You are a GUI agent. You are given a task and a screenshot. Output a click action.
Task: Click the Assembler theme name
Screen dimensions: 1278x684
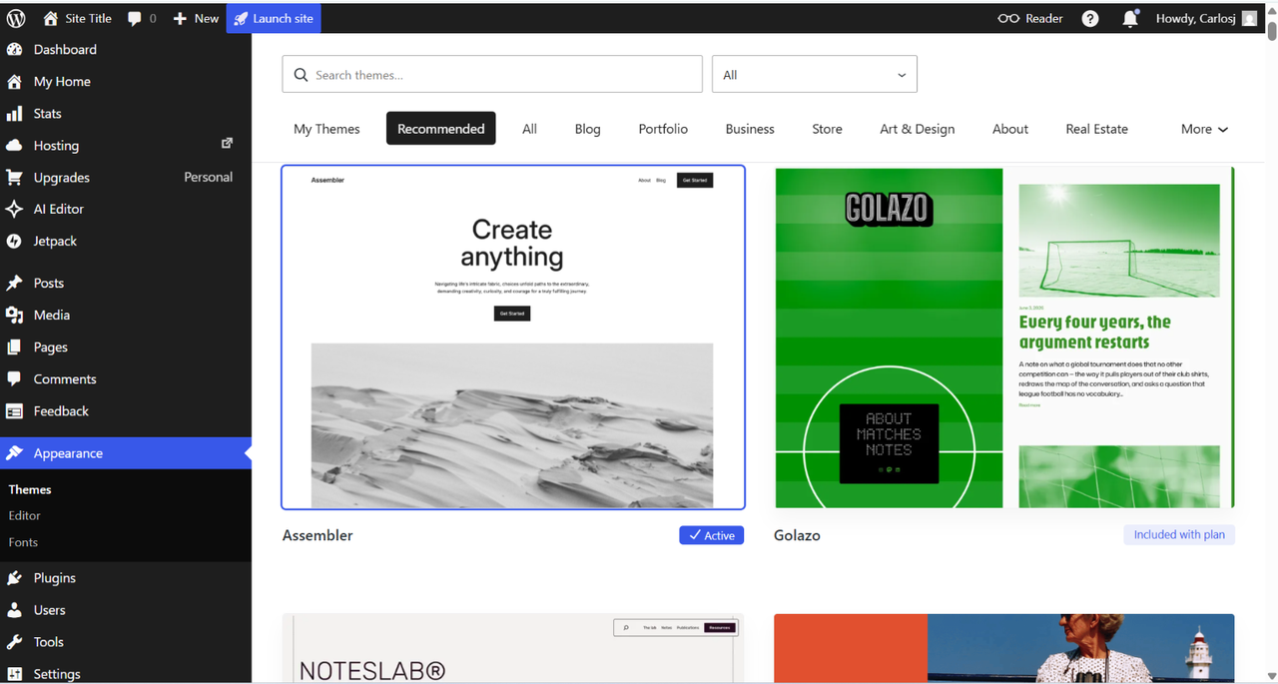point(318,535)
